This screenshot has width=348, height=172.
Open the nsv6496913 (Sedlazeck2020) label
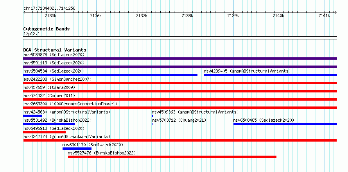(54, 128)
